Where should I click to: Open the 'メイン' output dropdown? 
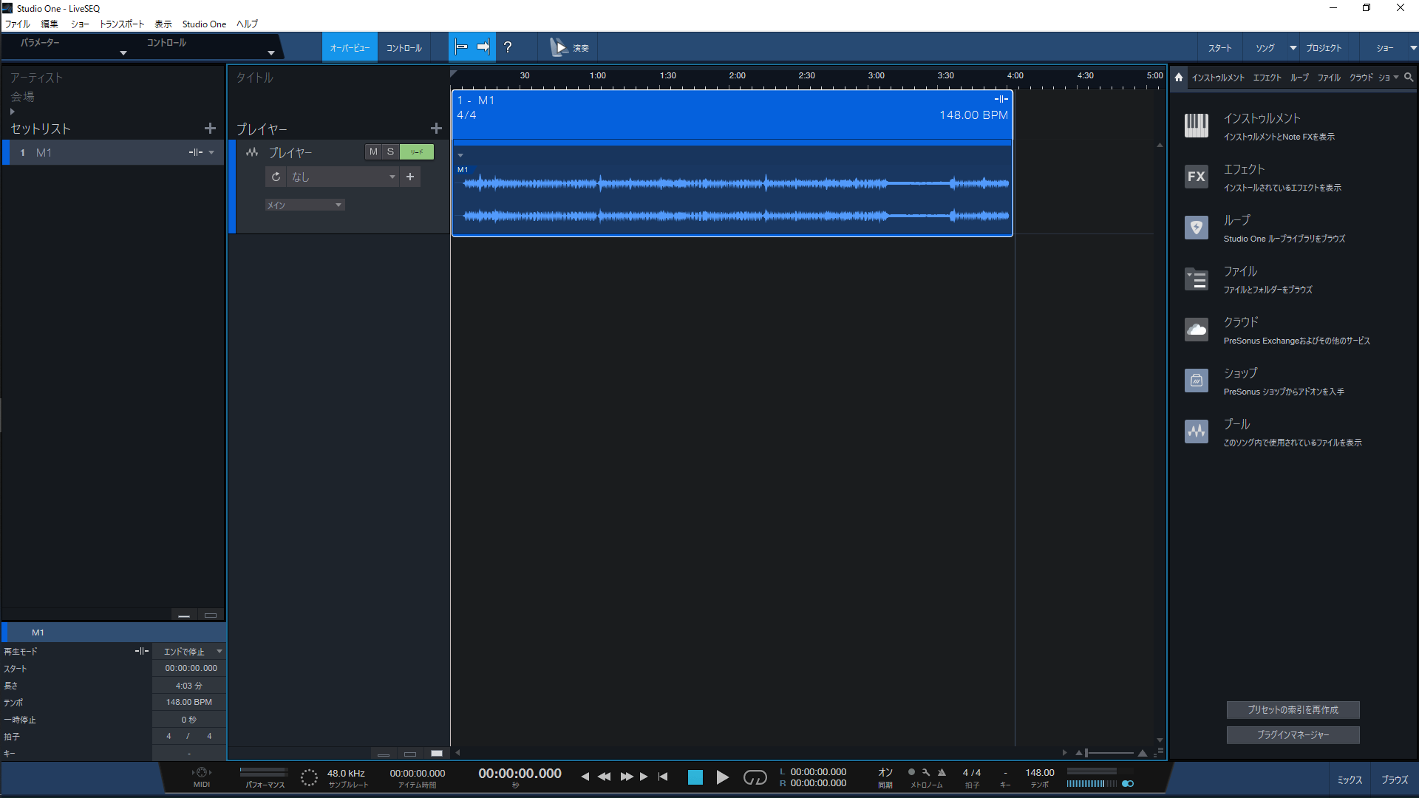click(x=304, y=205)
